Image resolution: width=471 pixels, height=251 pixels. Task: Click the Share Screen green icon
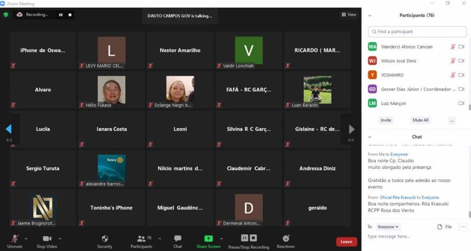(x=208, y=239)
